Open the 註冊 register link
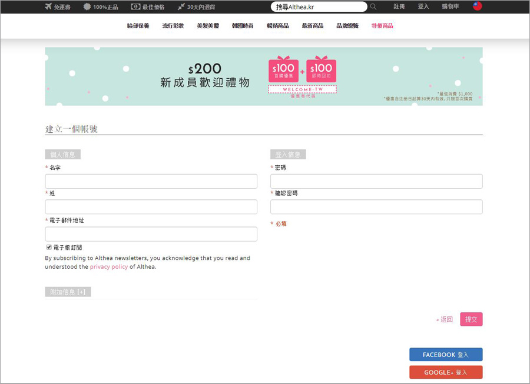530x384 pixels. pos(399,6)
